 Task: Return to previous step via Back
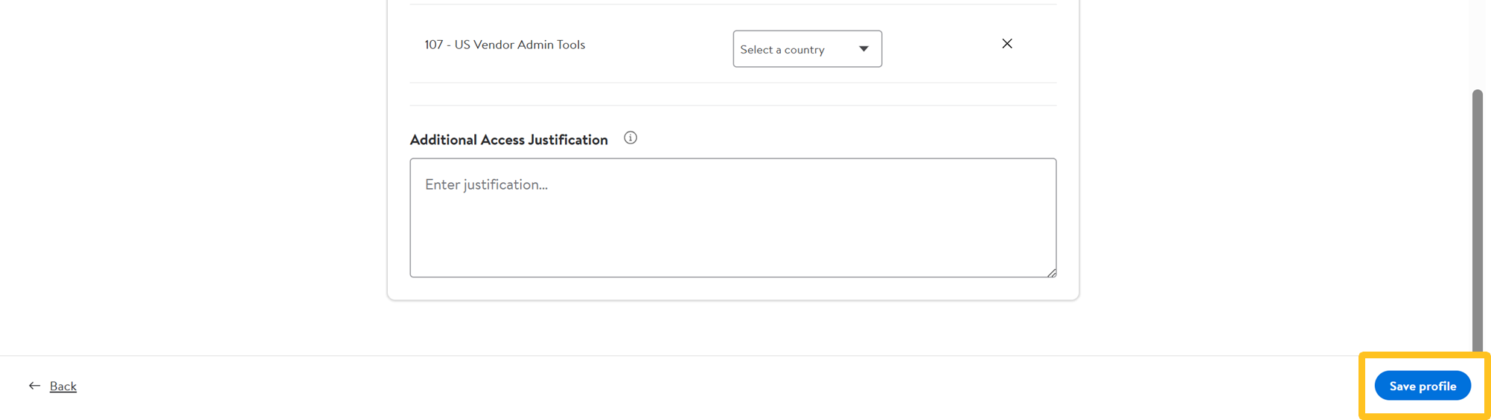(x=63, y=386)
